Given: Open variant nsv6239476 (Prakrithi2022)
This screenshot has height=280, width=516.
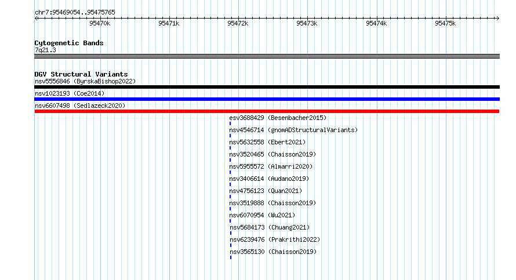Looking at the screenshot, I should click(275, 239).
